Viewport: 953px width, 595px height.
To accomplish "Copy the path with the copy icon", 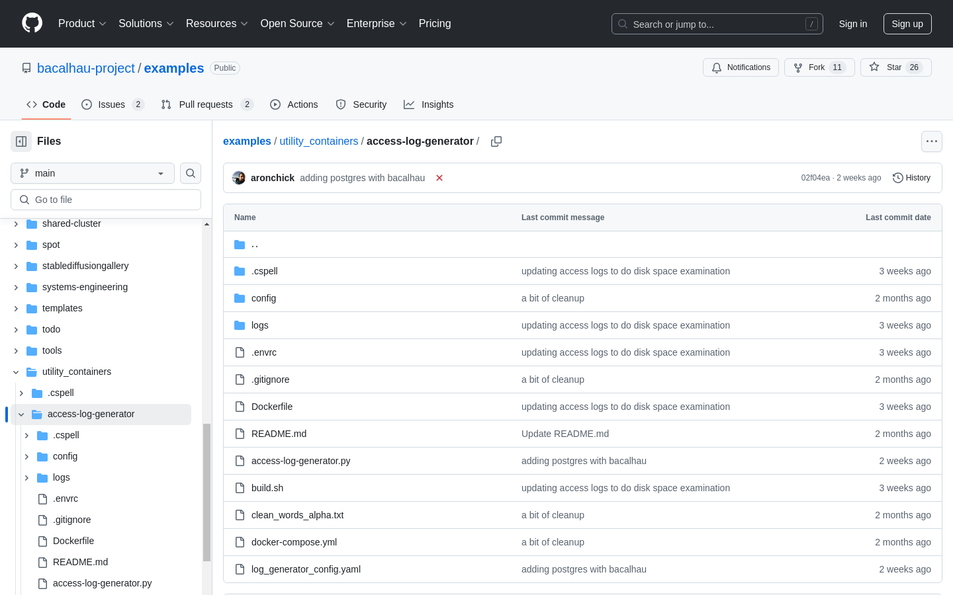I will [x=496, y=141].
